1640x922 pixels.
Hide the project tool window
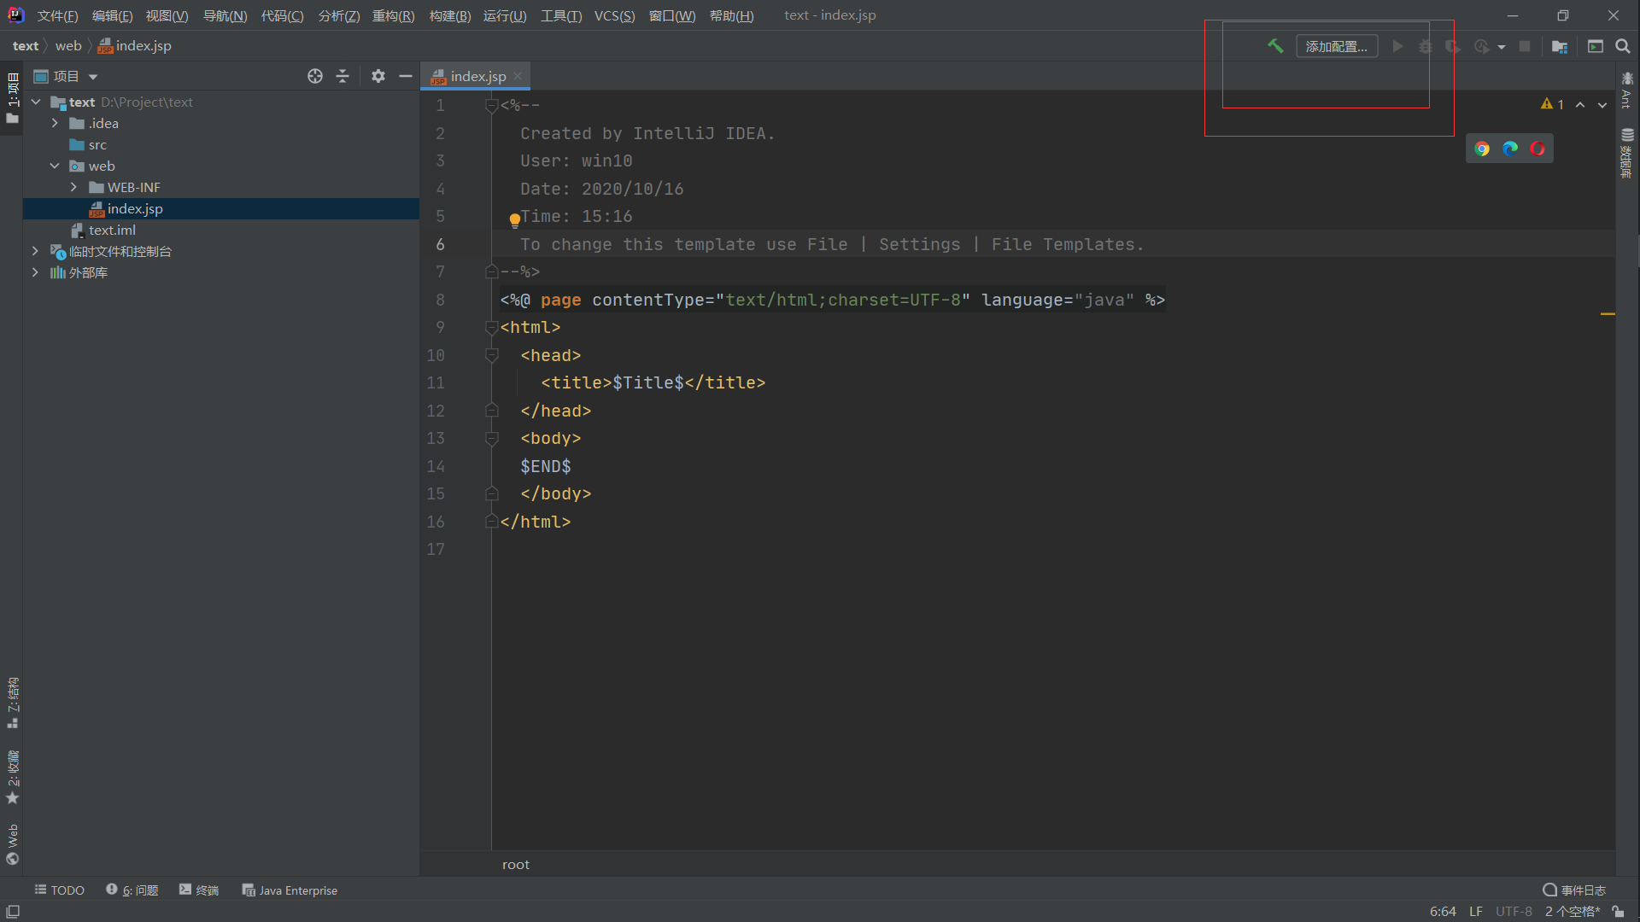coord(406,76)
